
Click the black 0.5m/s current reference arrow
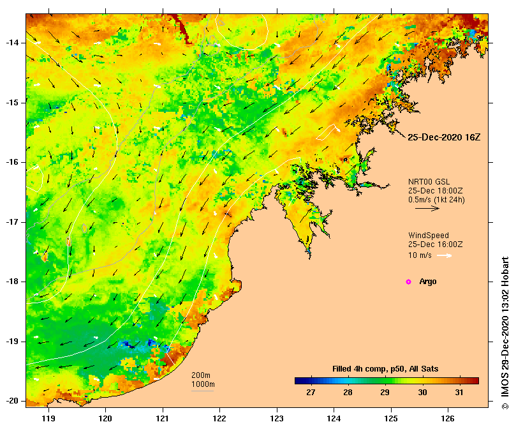coord(427,208)
